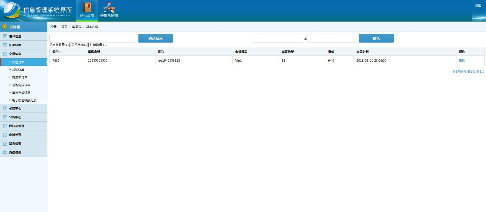
Task: Open 管理员管理 tools icon
Action: 109,8
